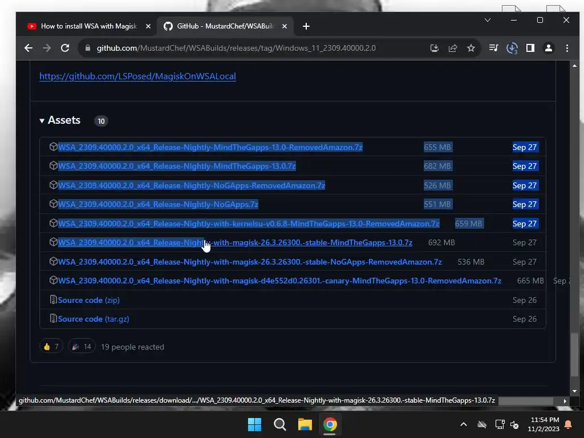Viewport: 584px width, 438px height.
Task: Download magisk canary MindTheGapps RemovedAmazon asset
Action: [x=279, y=281]
